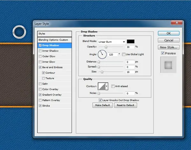Viewport: 191px width, 150px height.
Task: Click the OK button
Action: tap(169, 33)
